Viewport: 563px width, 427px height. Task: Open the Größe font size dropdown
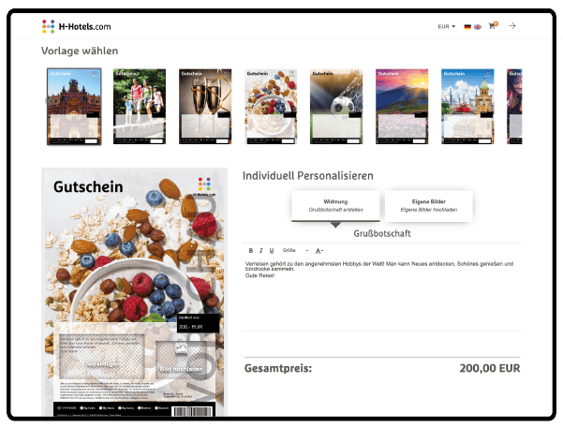pyautogui.click(x=291, y=251)
